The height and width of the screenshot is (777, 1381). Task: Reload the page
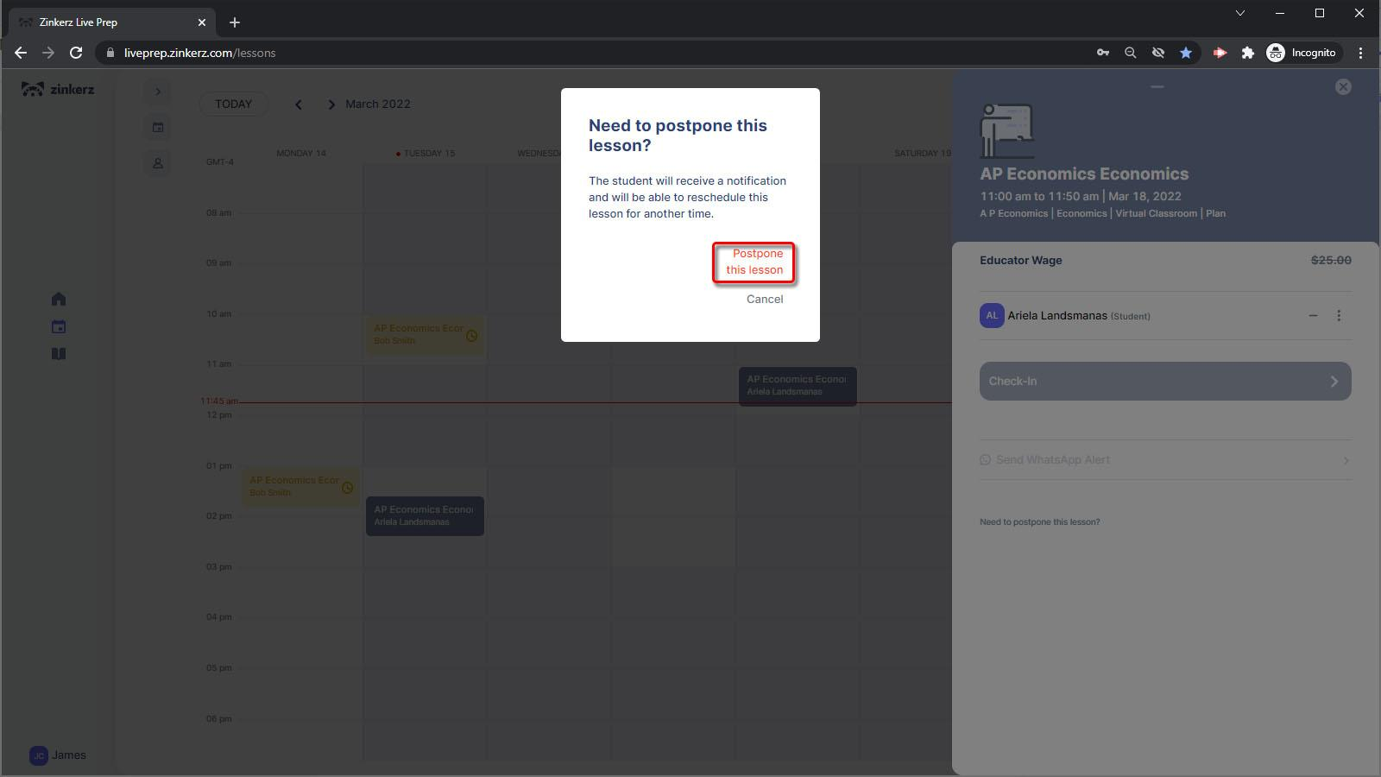coord(76,53)
